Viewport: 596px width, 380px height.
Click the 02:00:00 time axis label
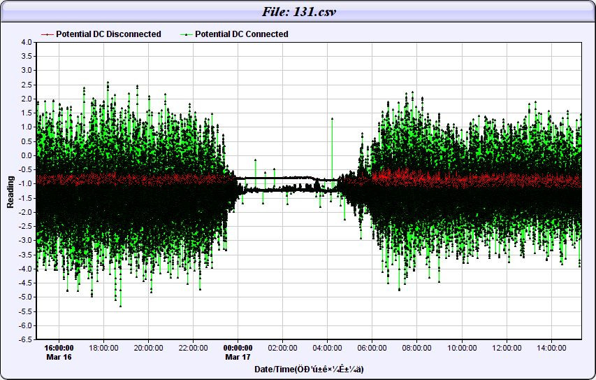click(282, 347)
